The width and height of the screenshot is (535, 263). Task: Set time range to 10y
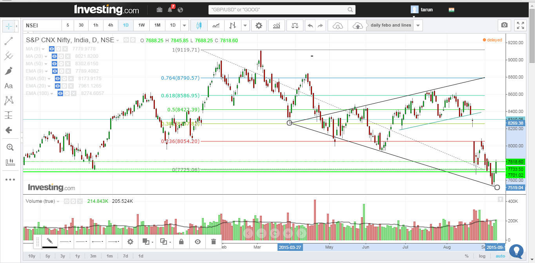point(32,256)
